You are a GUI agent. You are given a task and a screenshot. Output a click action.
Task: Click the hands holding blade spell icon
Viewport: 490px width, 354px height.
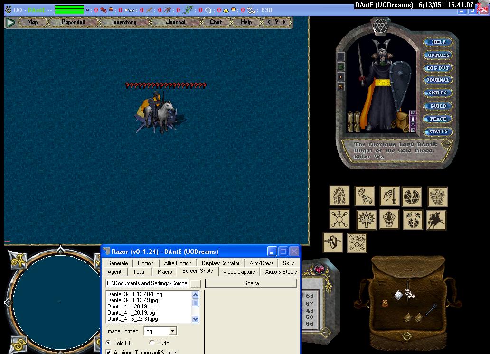pos(389,219)
